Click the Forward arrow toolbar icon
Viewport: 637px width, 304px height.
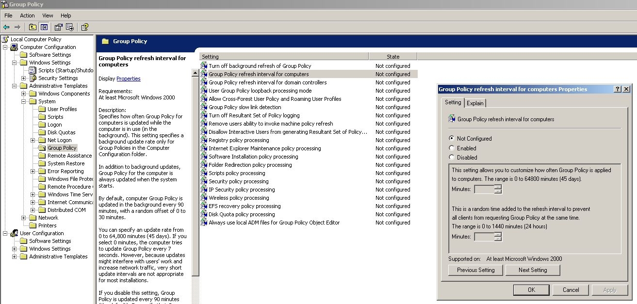tap(17, 27)
